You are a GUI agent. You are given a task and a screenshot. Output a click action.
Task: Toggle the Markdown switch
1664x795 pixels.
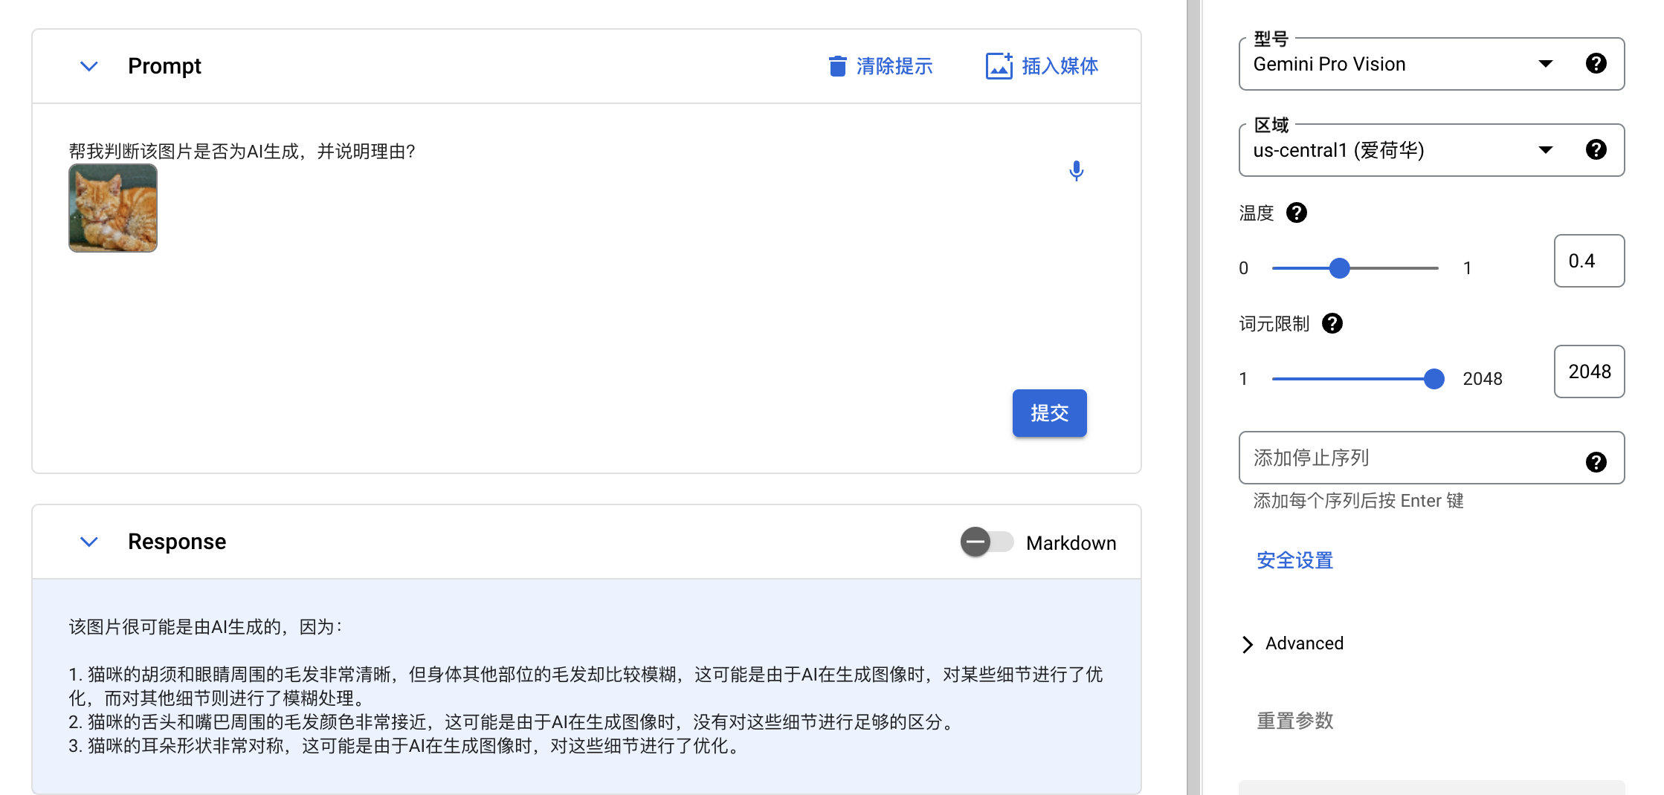[x=986, y=542]
